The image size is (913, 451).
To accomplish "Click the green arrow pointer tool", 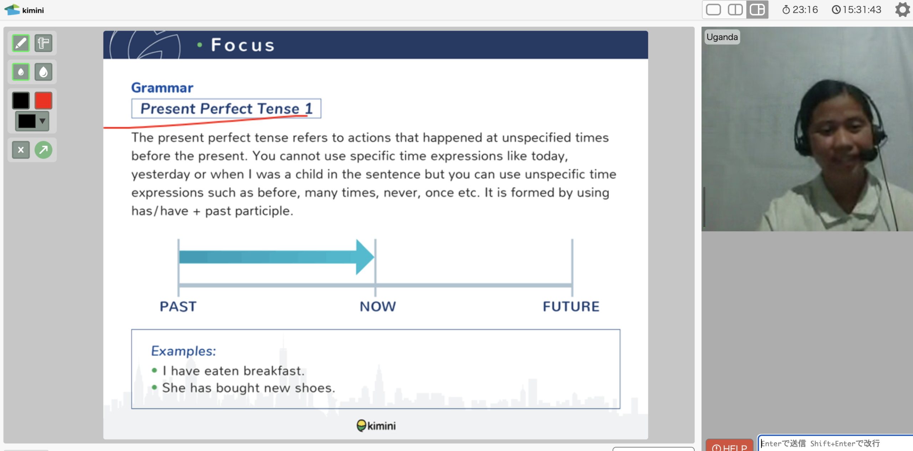I will click(x=44, y=150).
